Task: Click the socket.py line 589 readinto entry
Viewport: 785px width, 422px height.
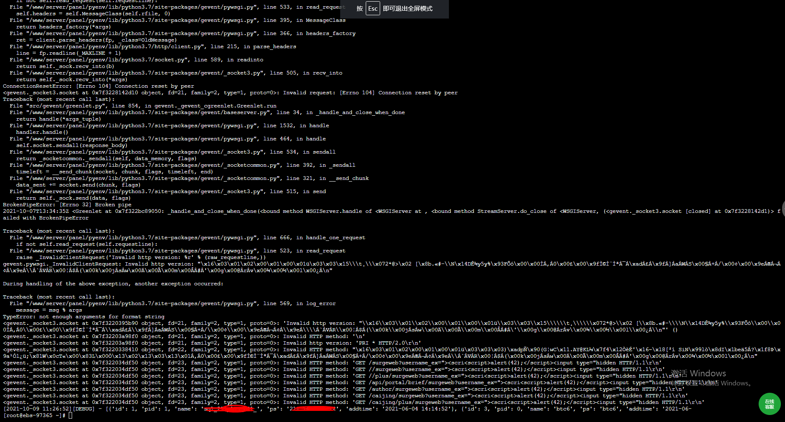Action: pyautogui.click(x=136, y=60)
